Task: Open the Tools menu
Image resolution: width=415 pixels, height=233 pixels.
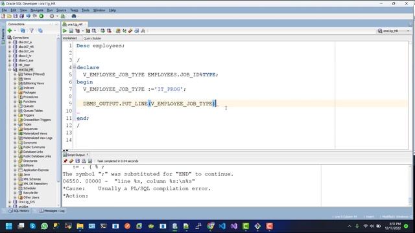Action: [x=85, y=10]
